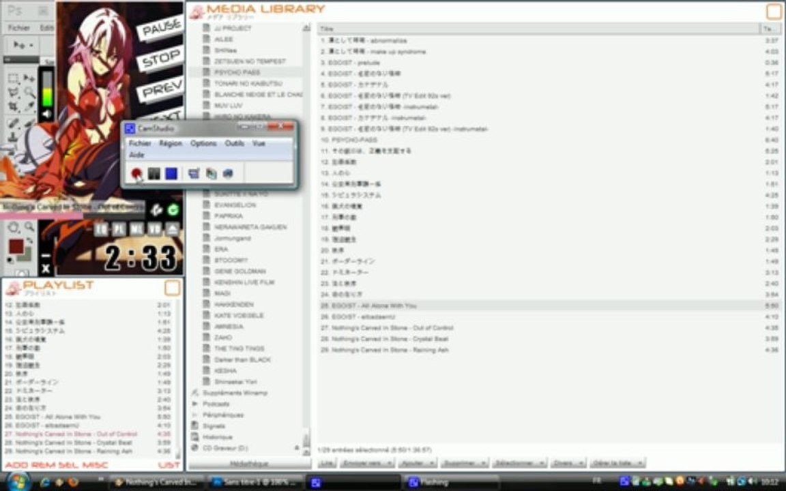Click the Photoshop foreground dark red color swatch
Screen dimensions: 786x491
click(x=16, y=245)
